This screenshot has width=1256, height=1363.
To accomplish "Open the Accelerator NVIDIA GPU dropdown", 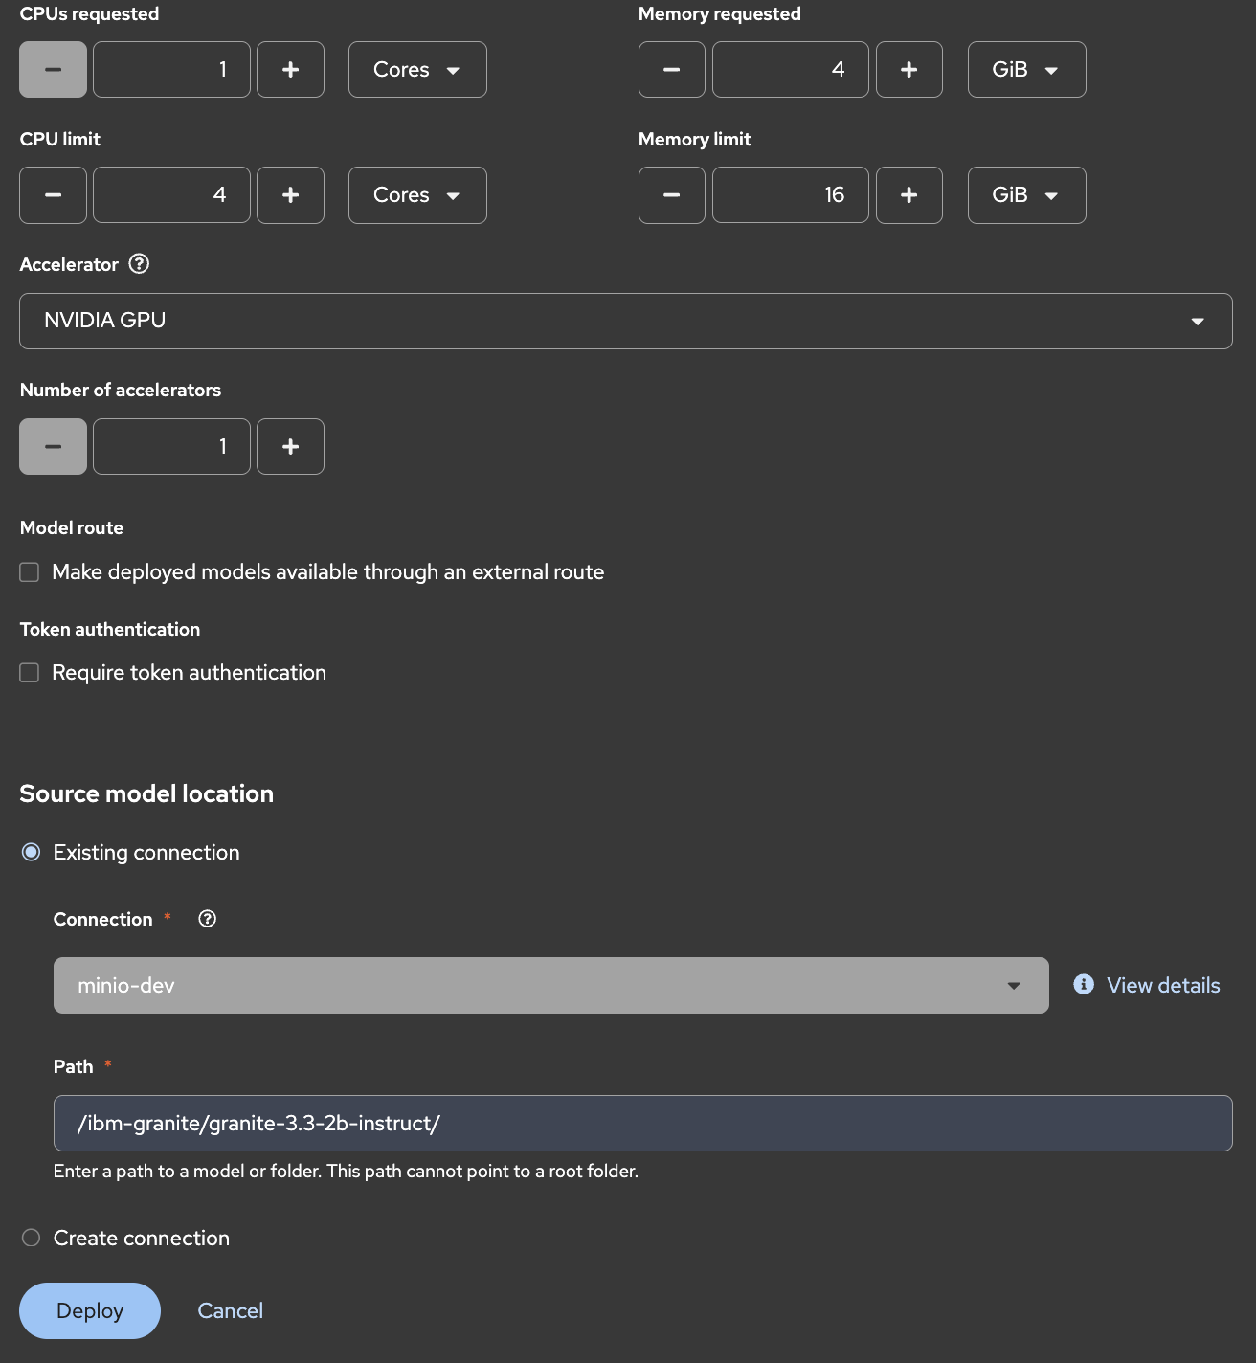I will (x=625, y=321).
